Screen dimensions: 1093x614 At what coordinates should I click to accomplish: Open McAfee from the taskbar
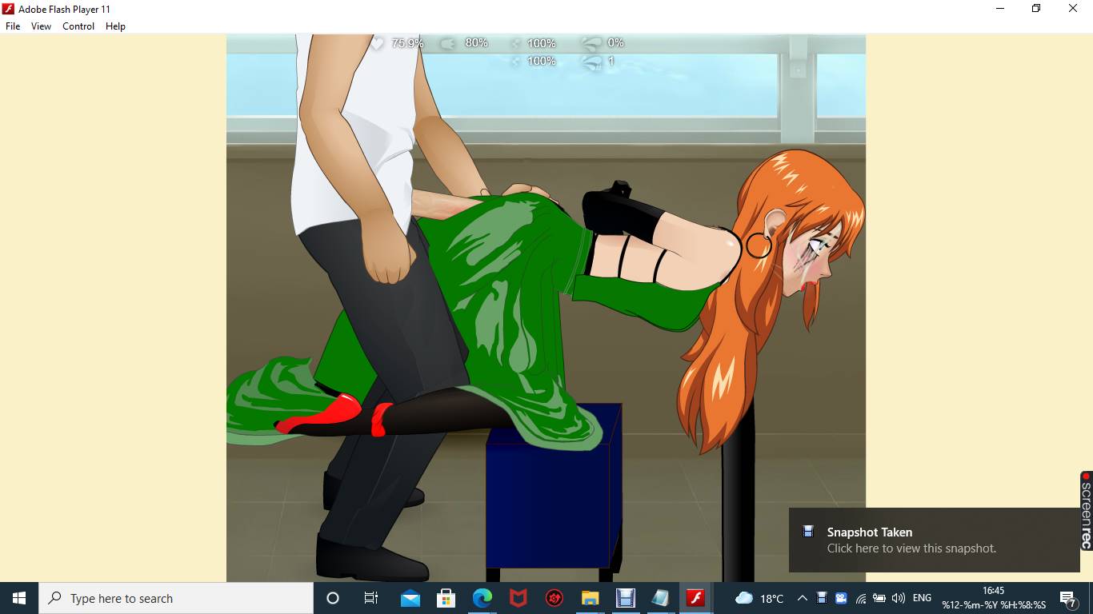[518, 598]
